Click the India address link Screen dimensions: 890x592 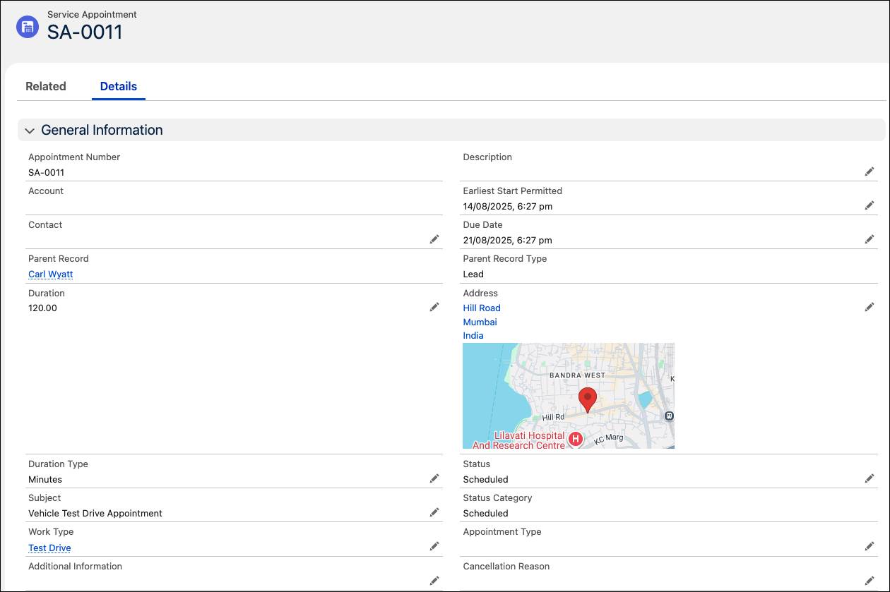tap(473, 335)
